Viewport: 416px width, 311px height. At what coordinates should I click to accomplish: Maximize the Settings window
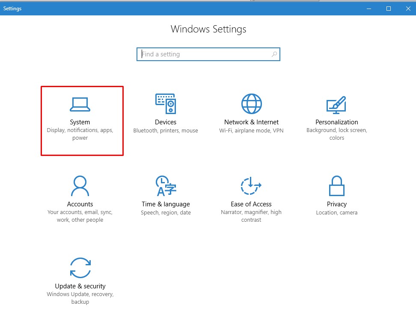[x=389, y=9]
